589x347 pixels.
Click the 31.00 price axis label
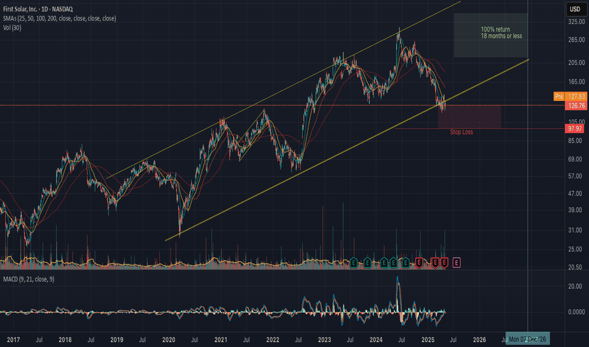click(x=576, y=230)
